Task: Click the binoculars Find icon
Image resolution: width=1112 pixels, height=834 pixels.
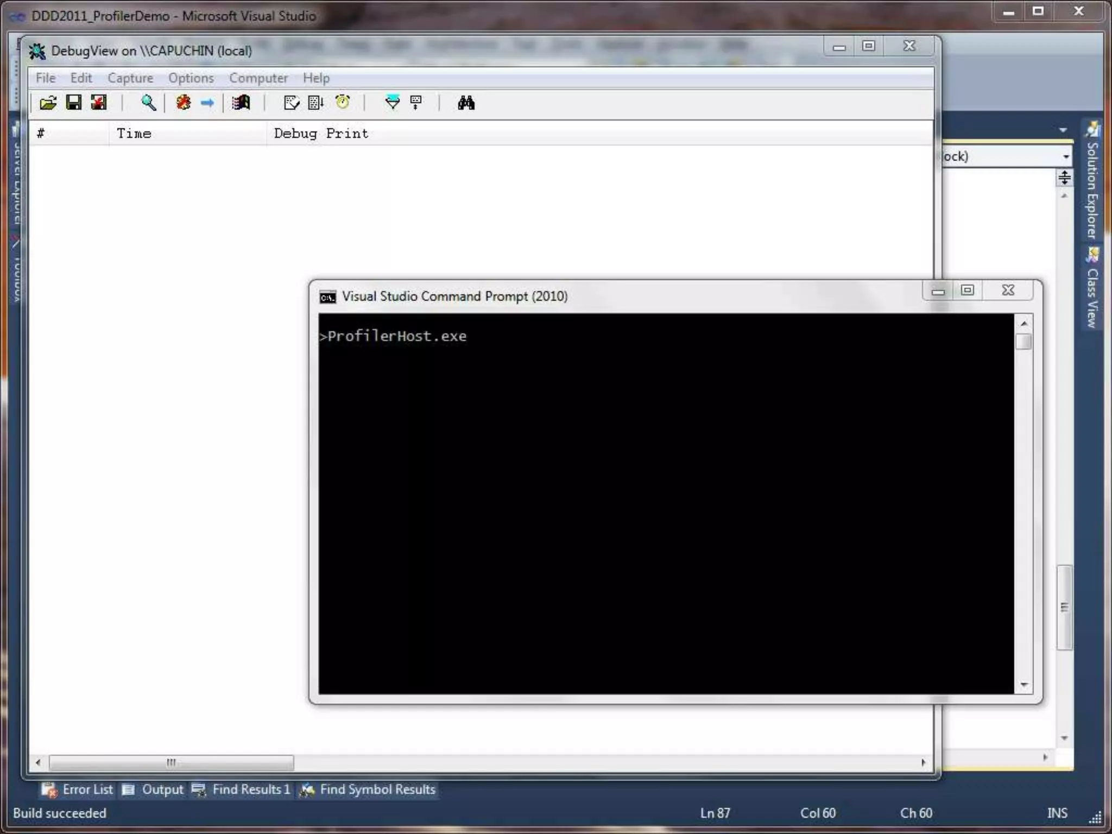Action: click(466, 103)
